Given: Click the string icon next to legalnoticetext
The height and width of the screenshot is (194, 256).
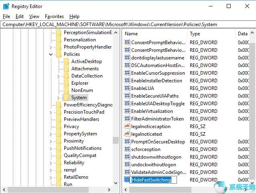Looking at the screenshot, I should click(127, 134).
